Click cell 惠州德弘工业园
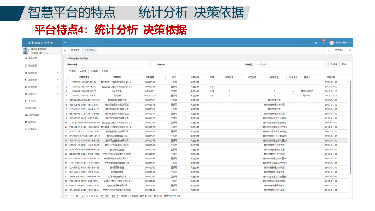 tap(117, 149)
